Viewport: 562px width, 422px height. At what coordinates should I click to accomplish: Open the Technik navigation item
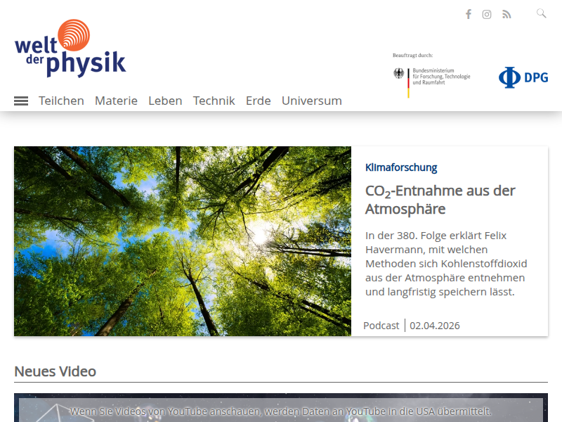click(x=214, y=101)
